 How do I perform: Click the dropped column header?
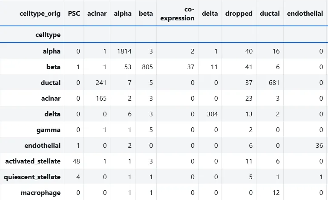[239, 14]
